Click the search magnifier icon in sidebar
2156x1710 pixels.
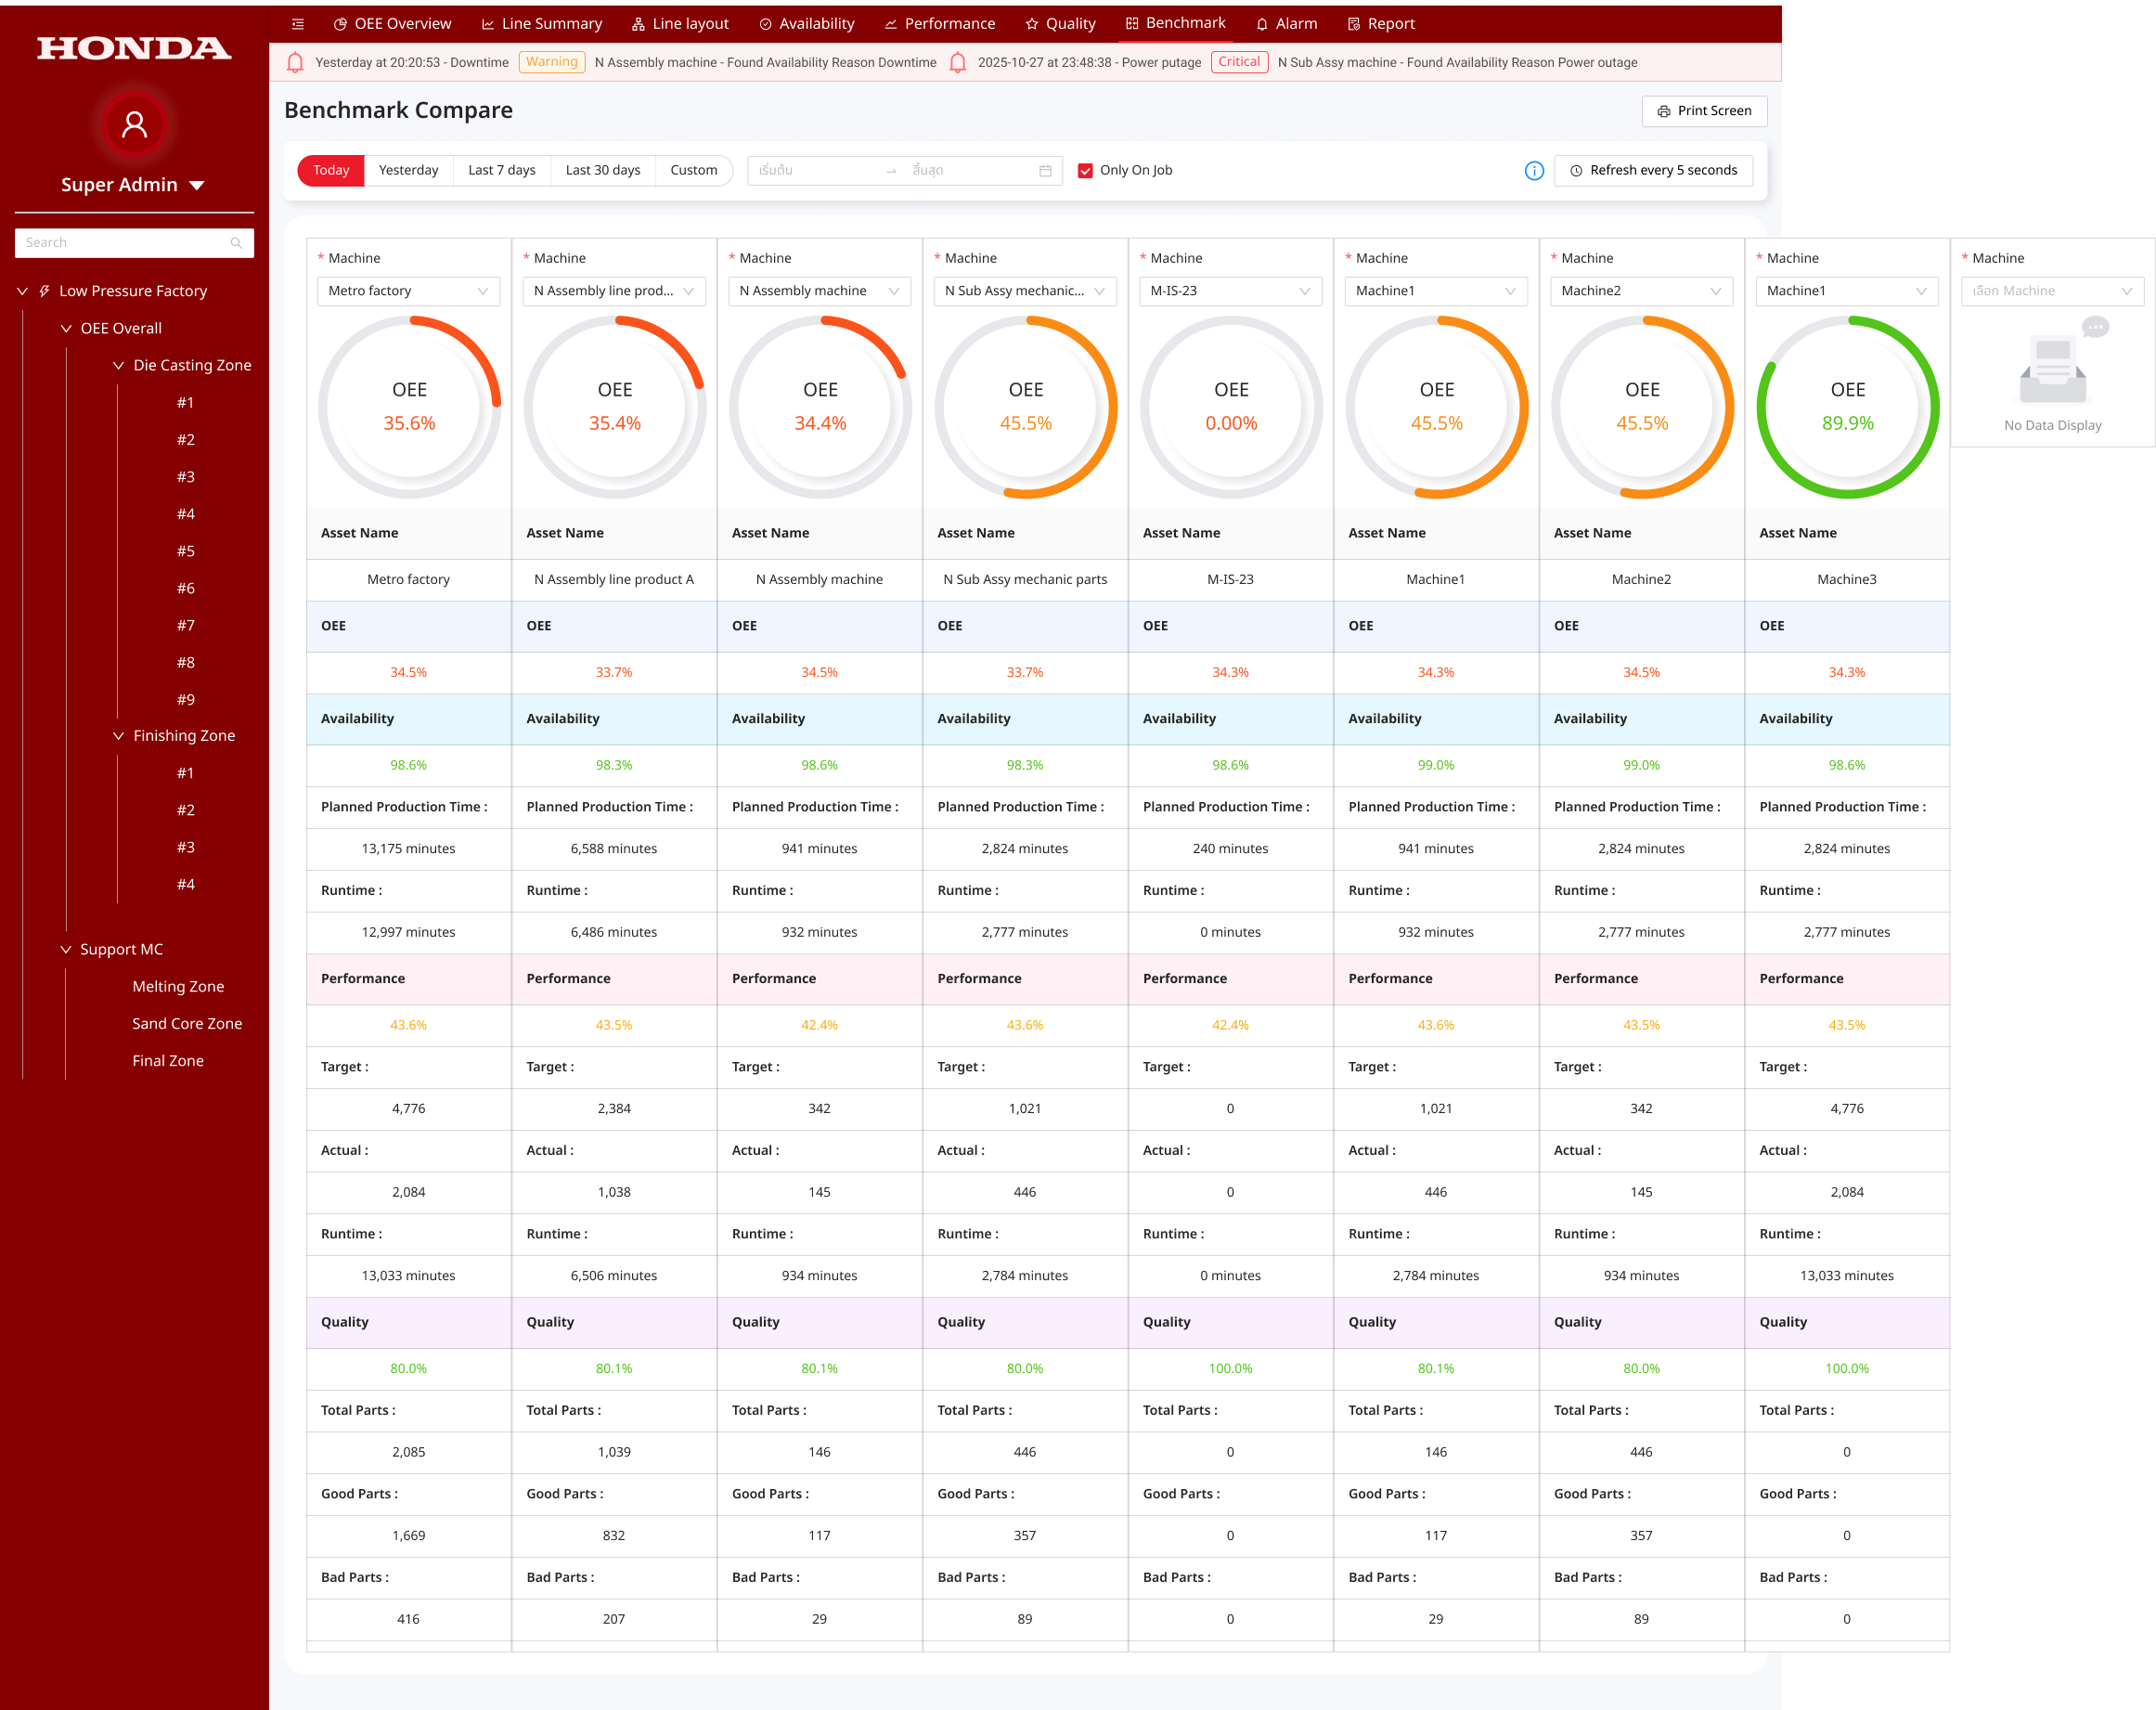(236, 243)
